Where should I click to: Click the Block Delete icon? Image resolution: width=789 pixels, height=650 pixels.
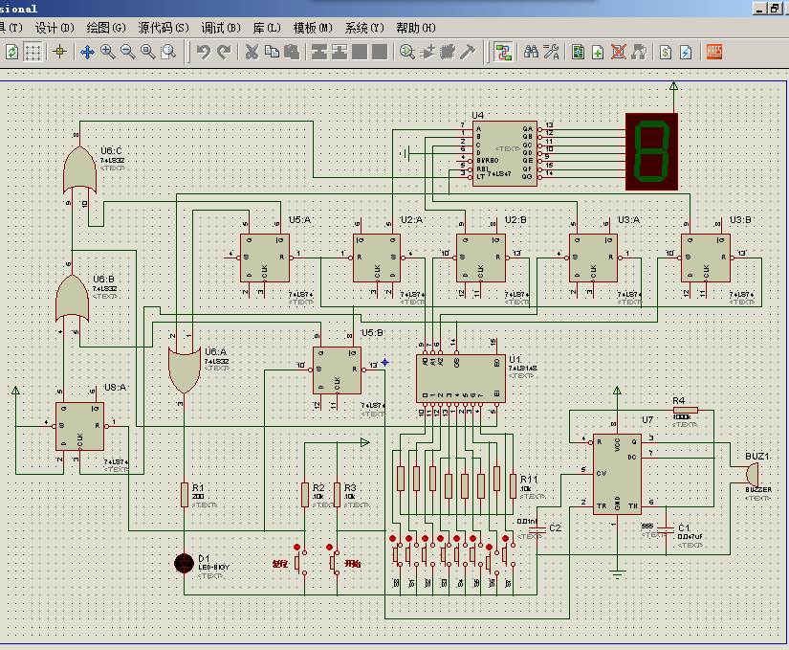tap(380, 52)
